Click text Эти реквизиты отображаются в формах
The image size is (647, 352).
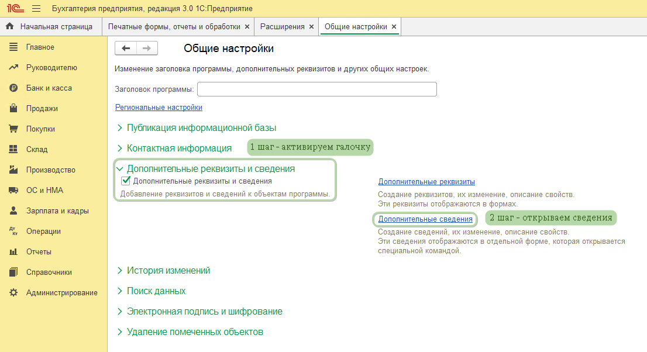coord(448,204)
